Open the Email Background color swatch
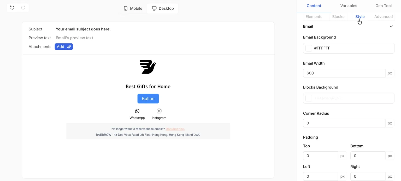 coord(309,48)
